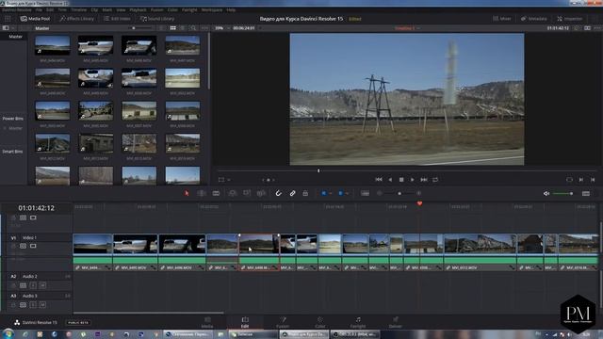The width and height of the screenshot is (603, 339).
Task: Go to first frame in viewer
Action: pyautogui.click(x=379, y=180)
